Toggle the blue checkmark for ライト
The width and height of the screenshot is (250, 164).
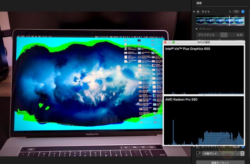(x=243, y=12)
